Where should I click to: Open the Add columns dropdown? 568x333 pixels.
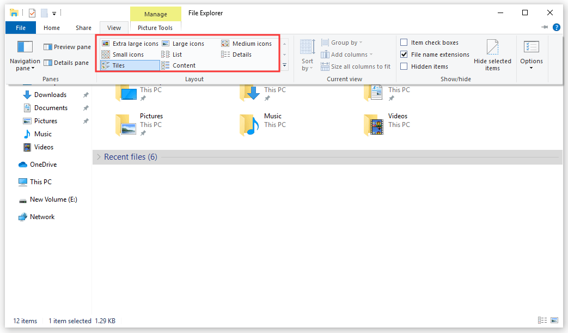click(347, 55)
